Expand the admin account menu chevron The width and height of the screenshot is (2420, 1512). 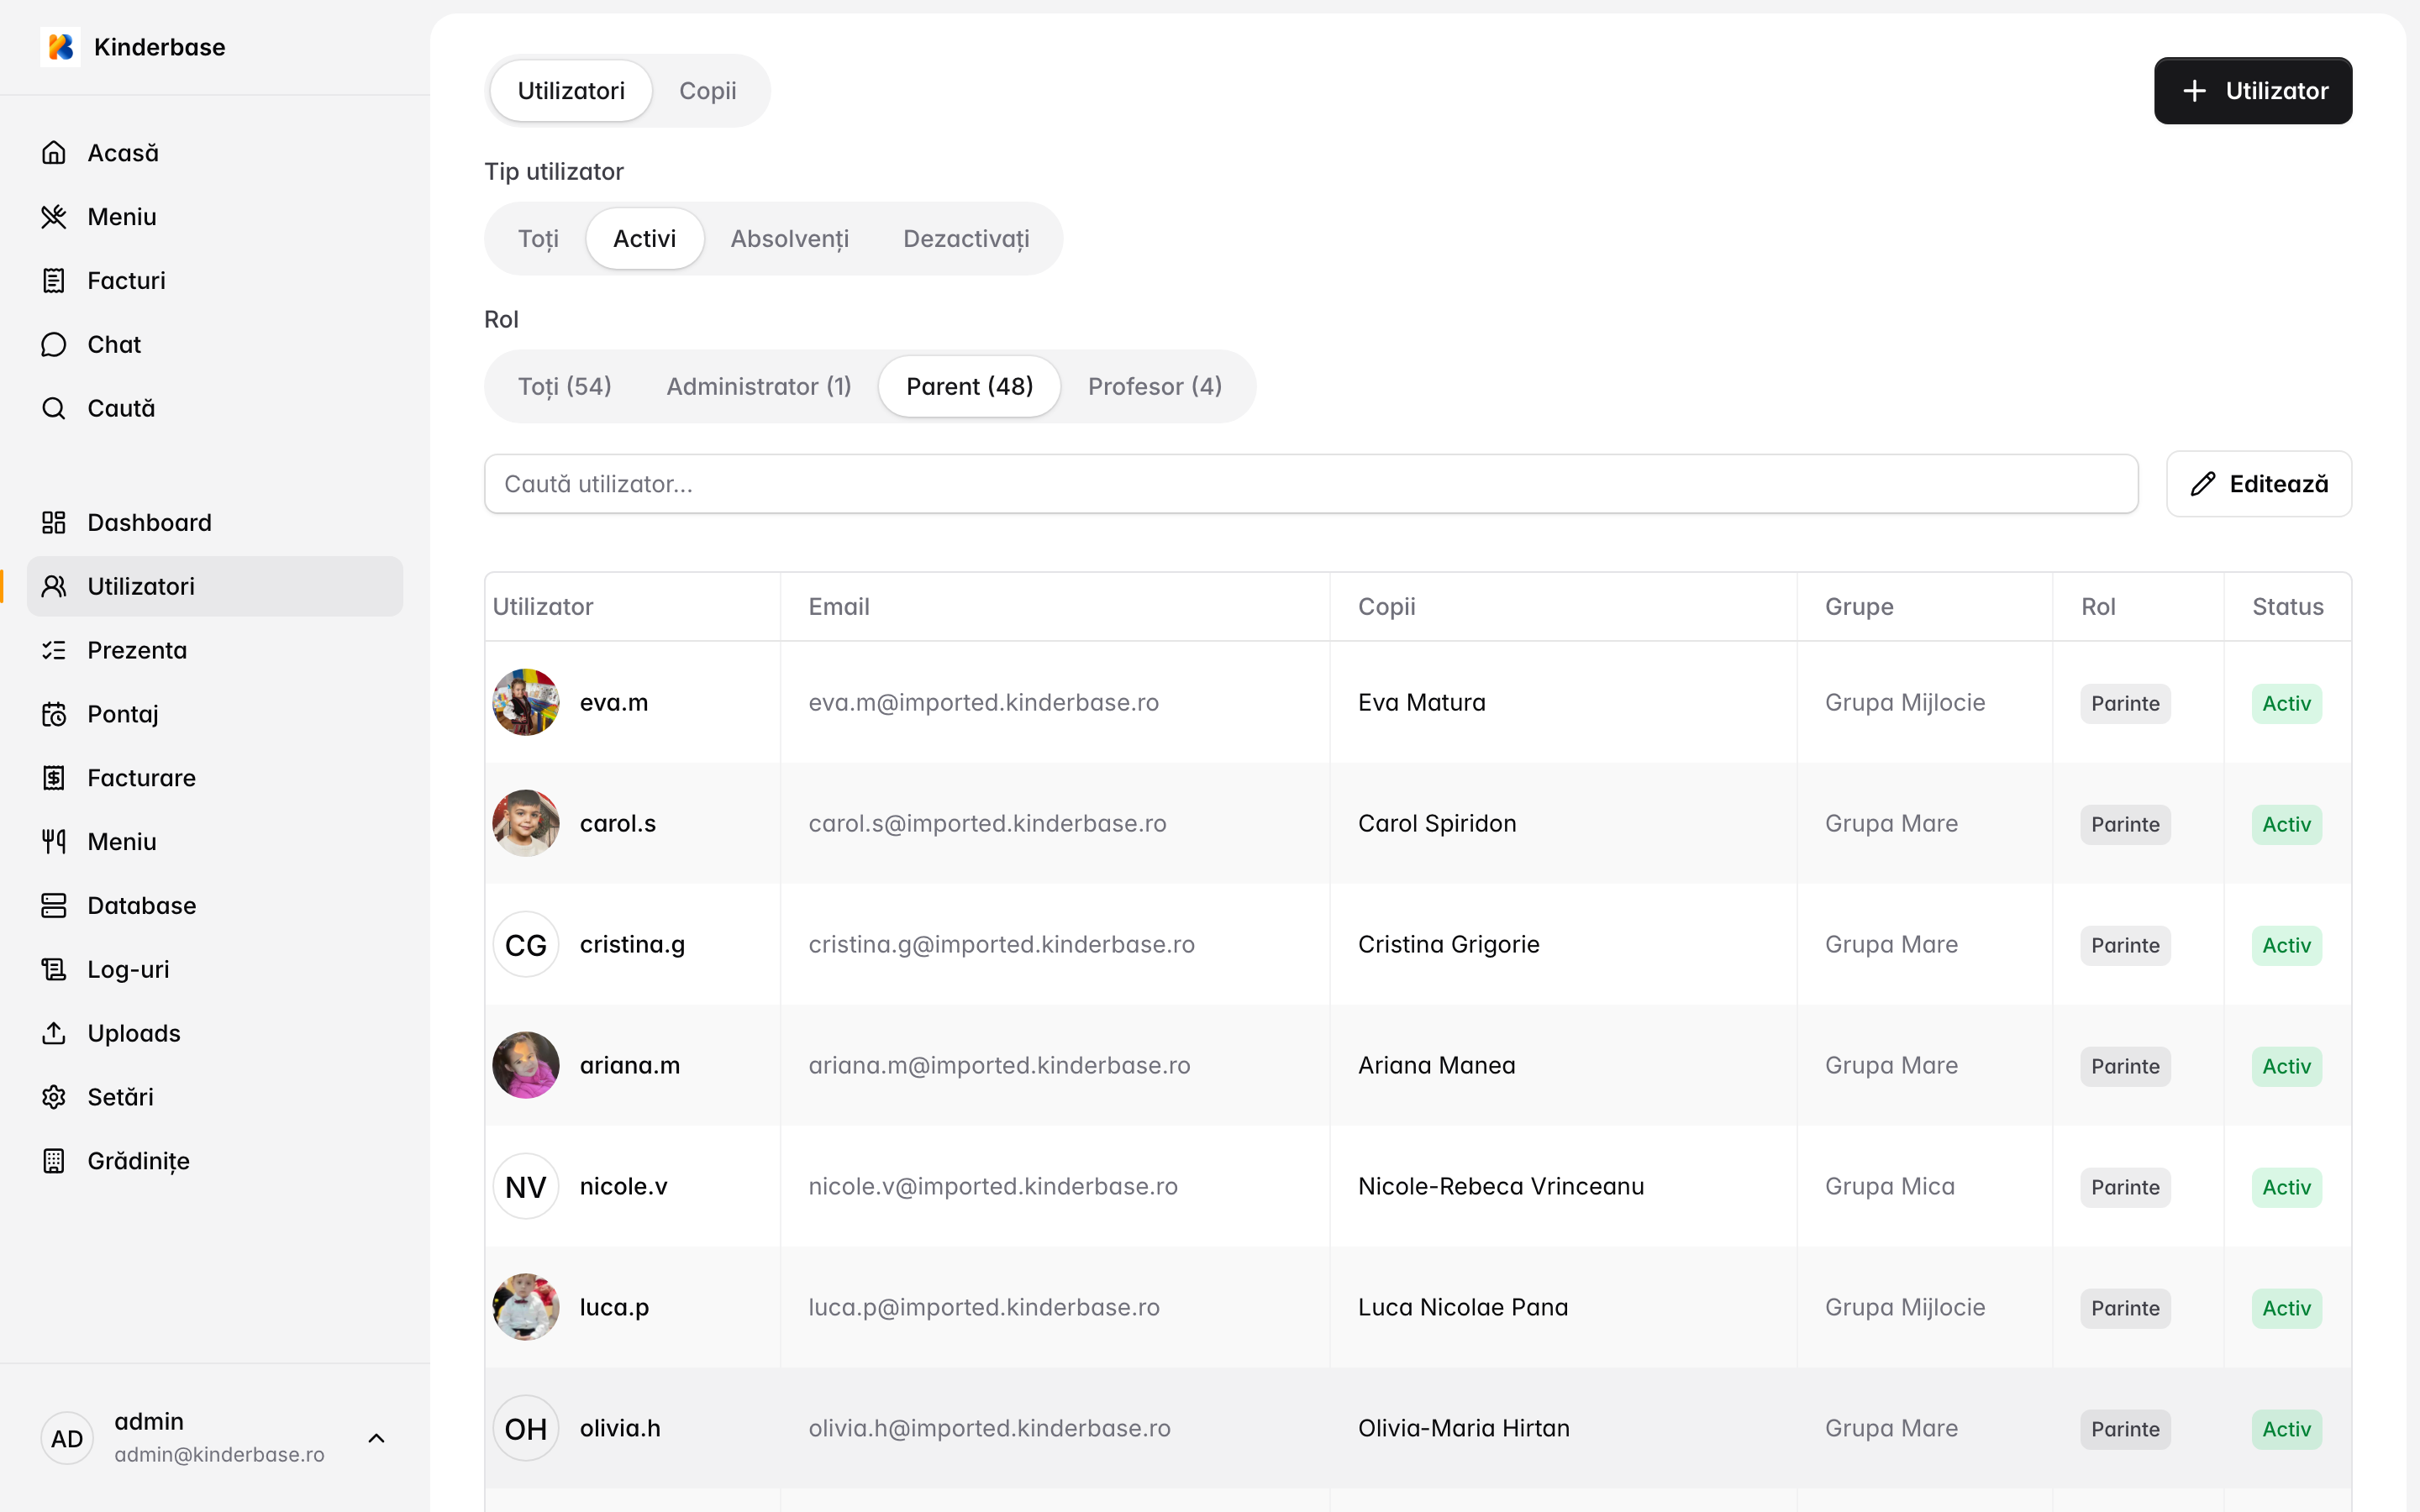(376, 1438)
